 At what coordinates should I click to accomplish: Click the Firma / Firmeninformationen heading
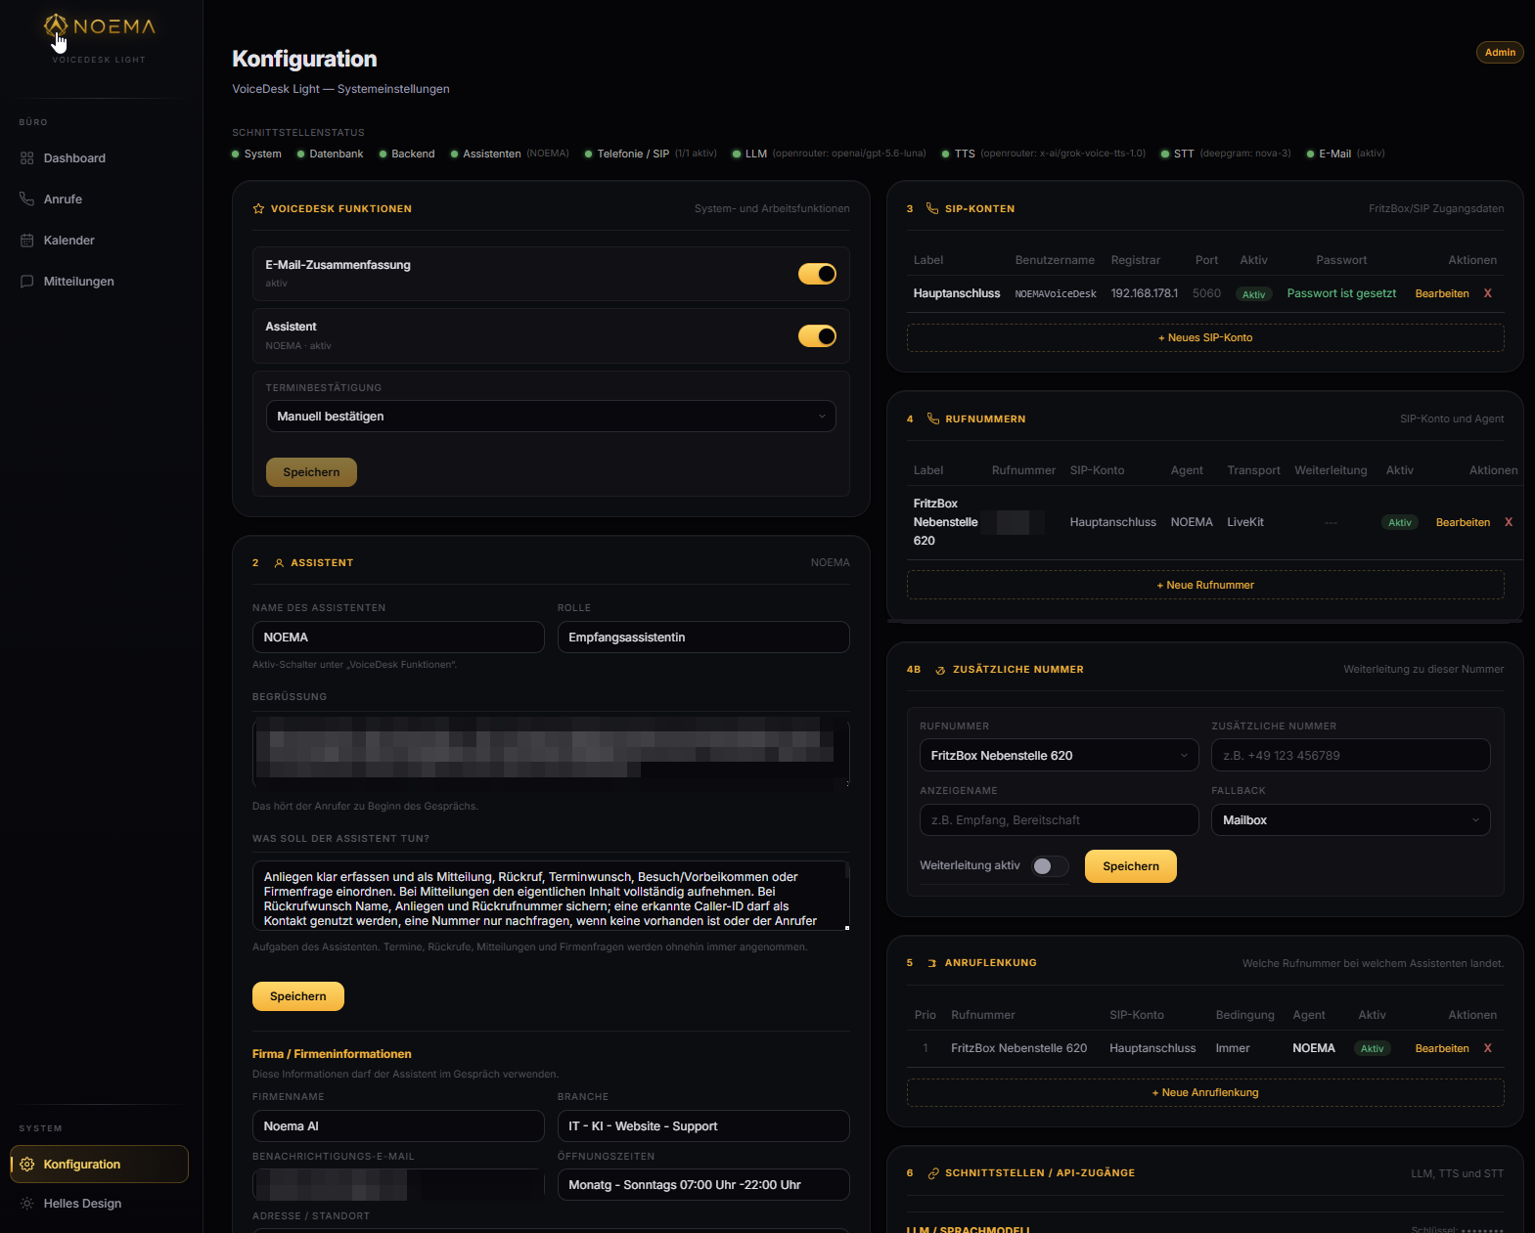[332, 1055]
